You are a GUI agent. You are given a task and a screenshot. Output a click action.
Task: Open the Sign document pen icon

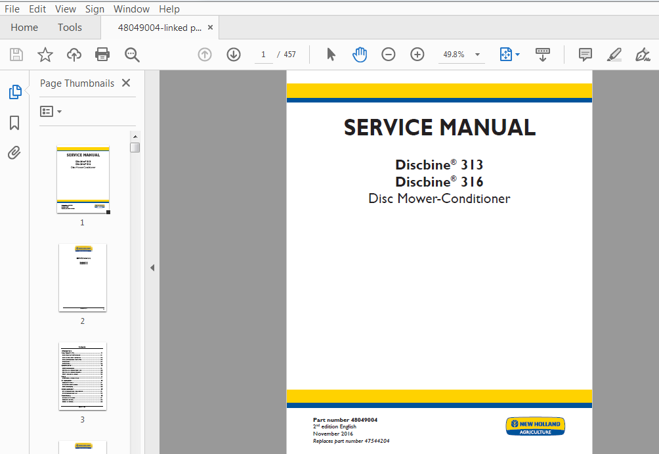click(643, 55)
